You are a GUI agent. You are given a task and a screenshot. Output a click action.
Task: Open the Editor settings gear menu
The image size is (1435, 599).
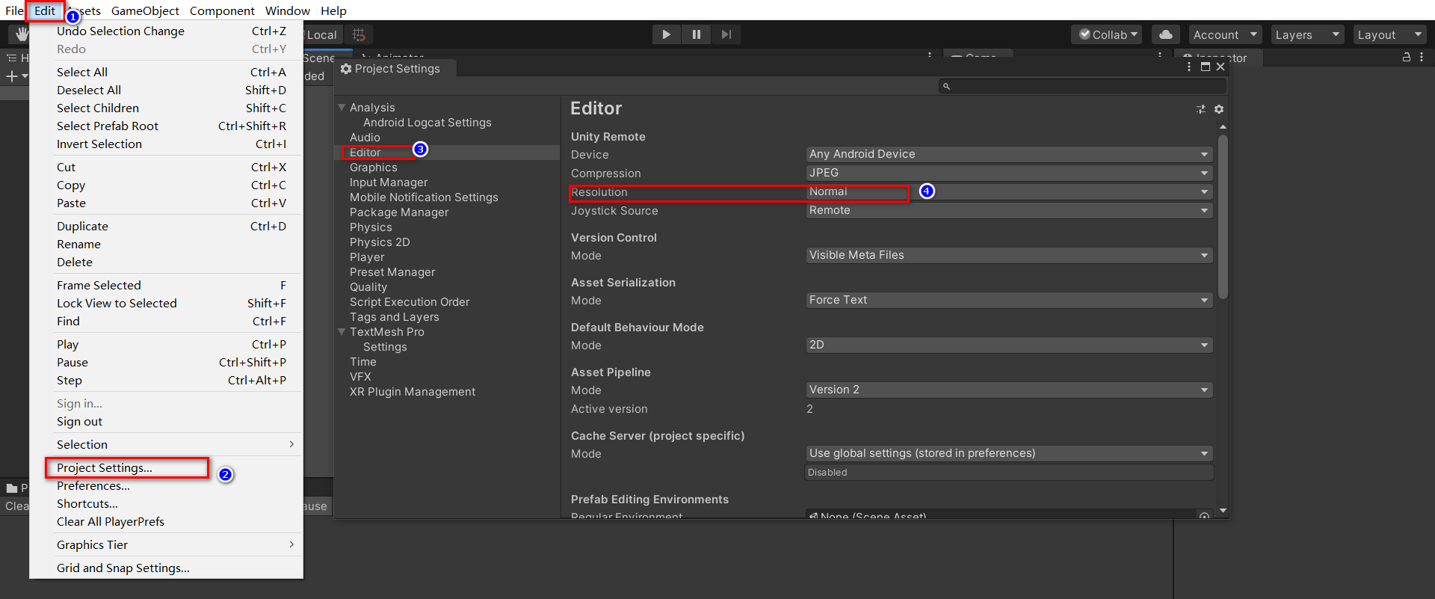1219,109
